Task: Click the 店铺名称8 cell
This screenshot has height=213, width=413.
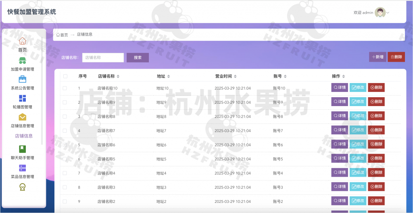Action: click(x=106, y=117)
